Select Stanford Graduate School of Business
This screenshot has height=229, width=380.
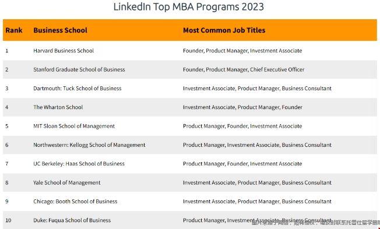[79, 69]
